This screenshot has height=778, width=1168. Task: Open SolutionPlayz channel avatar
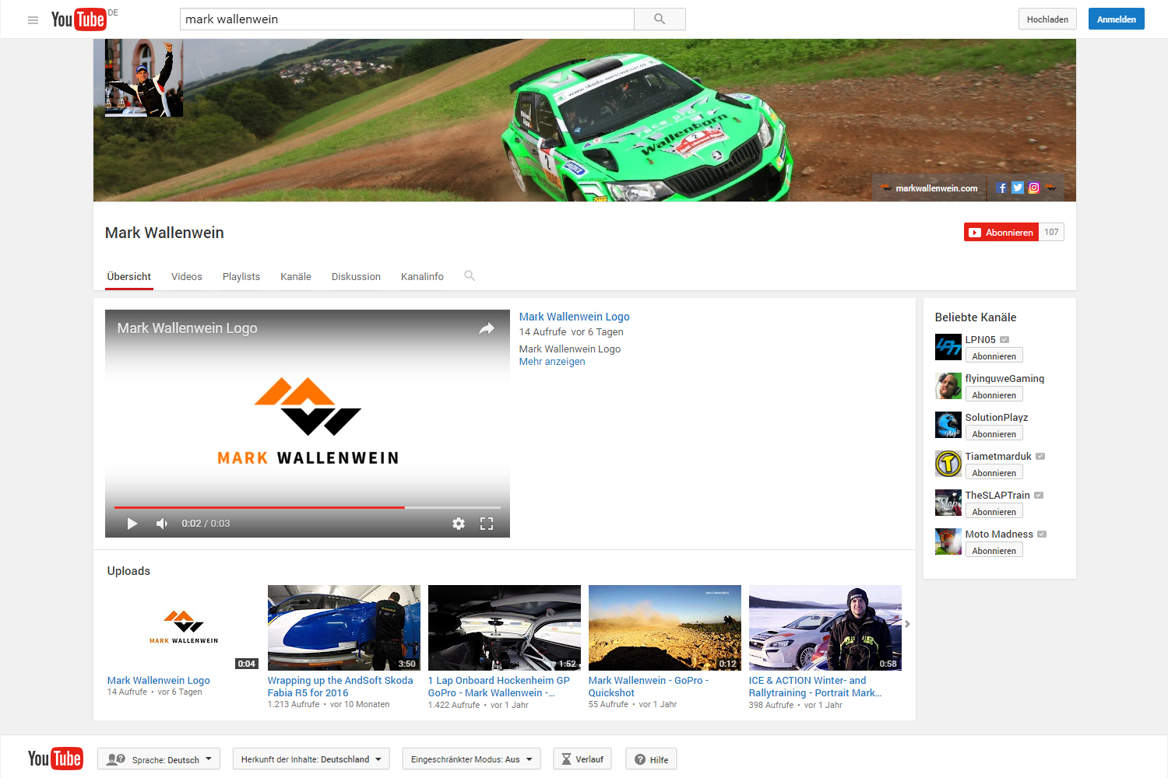coord(948,425)
